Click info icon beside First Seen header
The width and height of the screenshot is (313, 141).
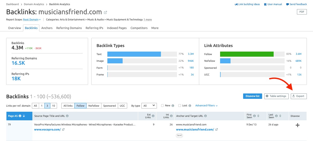click(255, 116)
